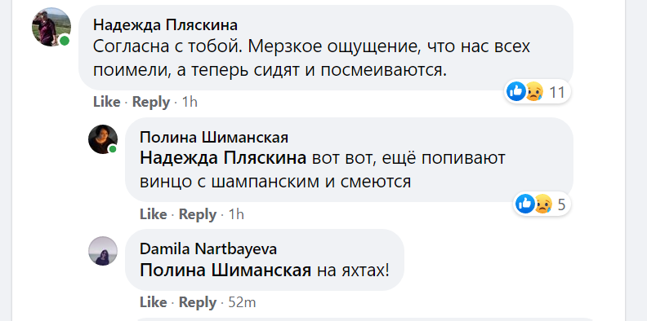Viewport: 647px width, 321px height.
Task: Like Полина Шиманская's reply
Action: coord(153,214)
